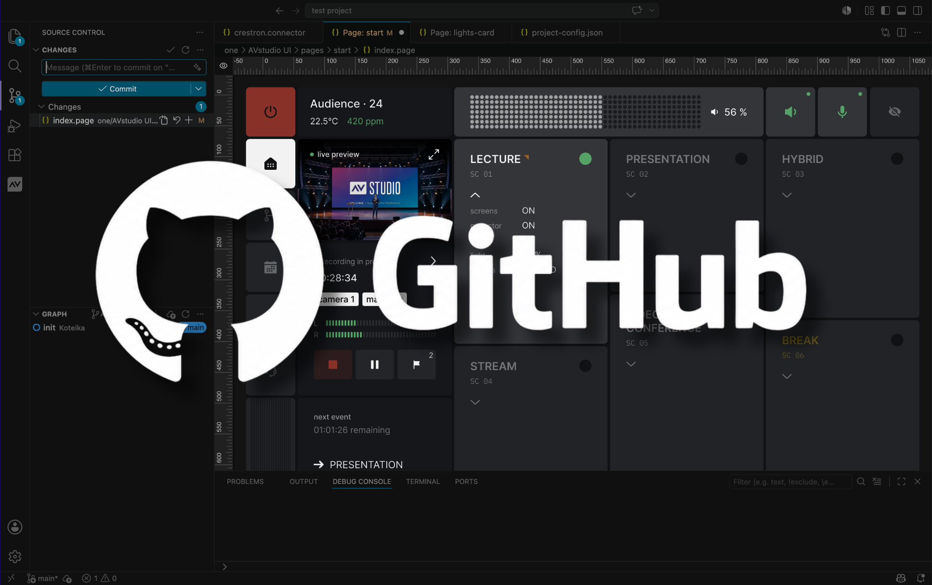Image resolution: width=932 pixels, height=585 pixels.
Task: Open Run and Debug view
Action: [15, 126]
